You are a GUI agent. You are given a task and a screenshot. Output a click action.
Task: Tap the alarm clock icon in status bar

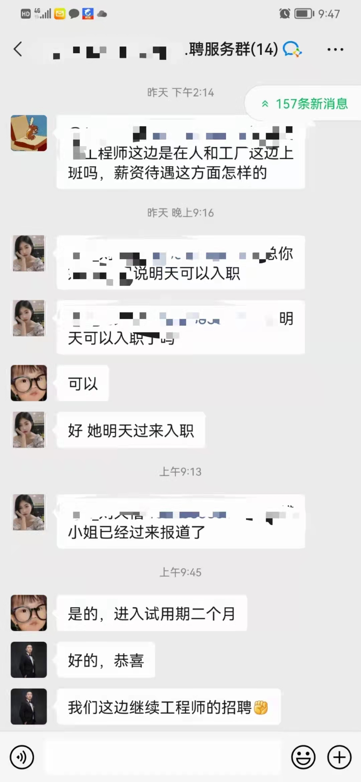click(284, 14)
